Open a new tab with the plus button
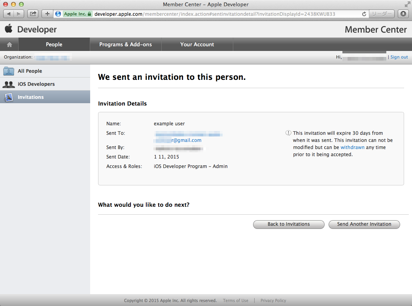 click(x=47, y=13)
